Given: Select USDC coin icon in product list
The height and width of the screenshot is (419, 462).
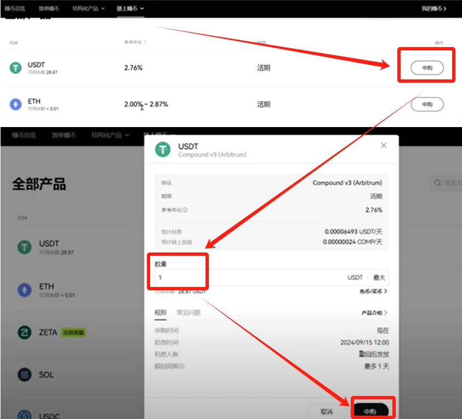Looking at the screenshot, I should 25,415.
